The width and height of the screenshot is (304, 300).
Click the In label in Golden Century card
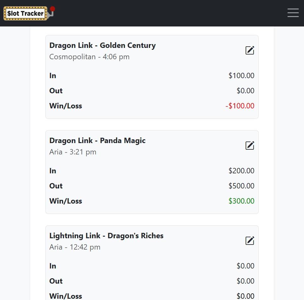53,76
